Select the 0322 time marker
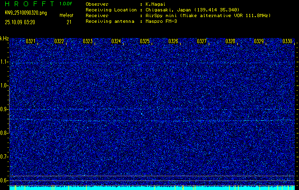 59,41
